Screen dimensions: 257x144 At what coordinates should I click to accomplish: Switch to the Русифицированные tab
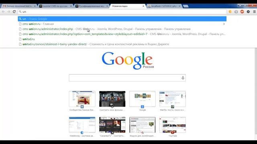pyautogui.click(x=92, y=6)
